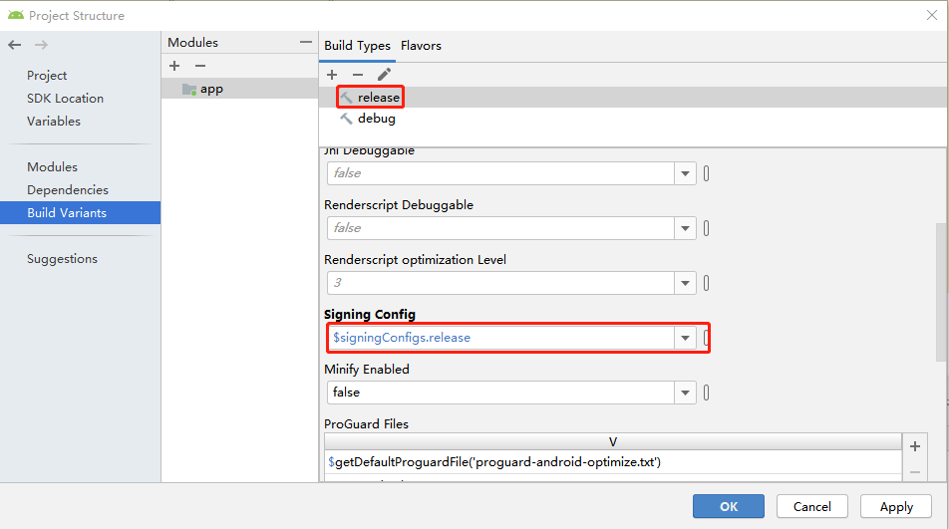Rename build type with pencil icon
This screenshot has width=949, height=529.
click(384, 75)
